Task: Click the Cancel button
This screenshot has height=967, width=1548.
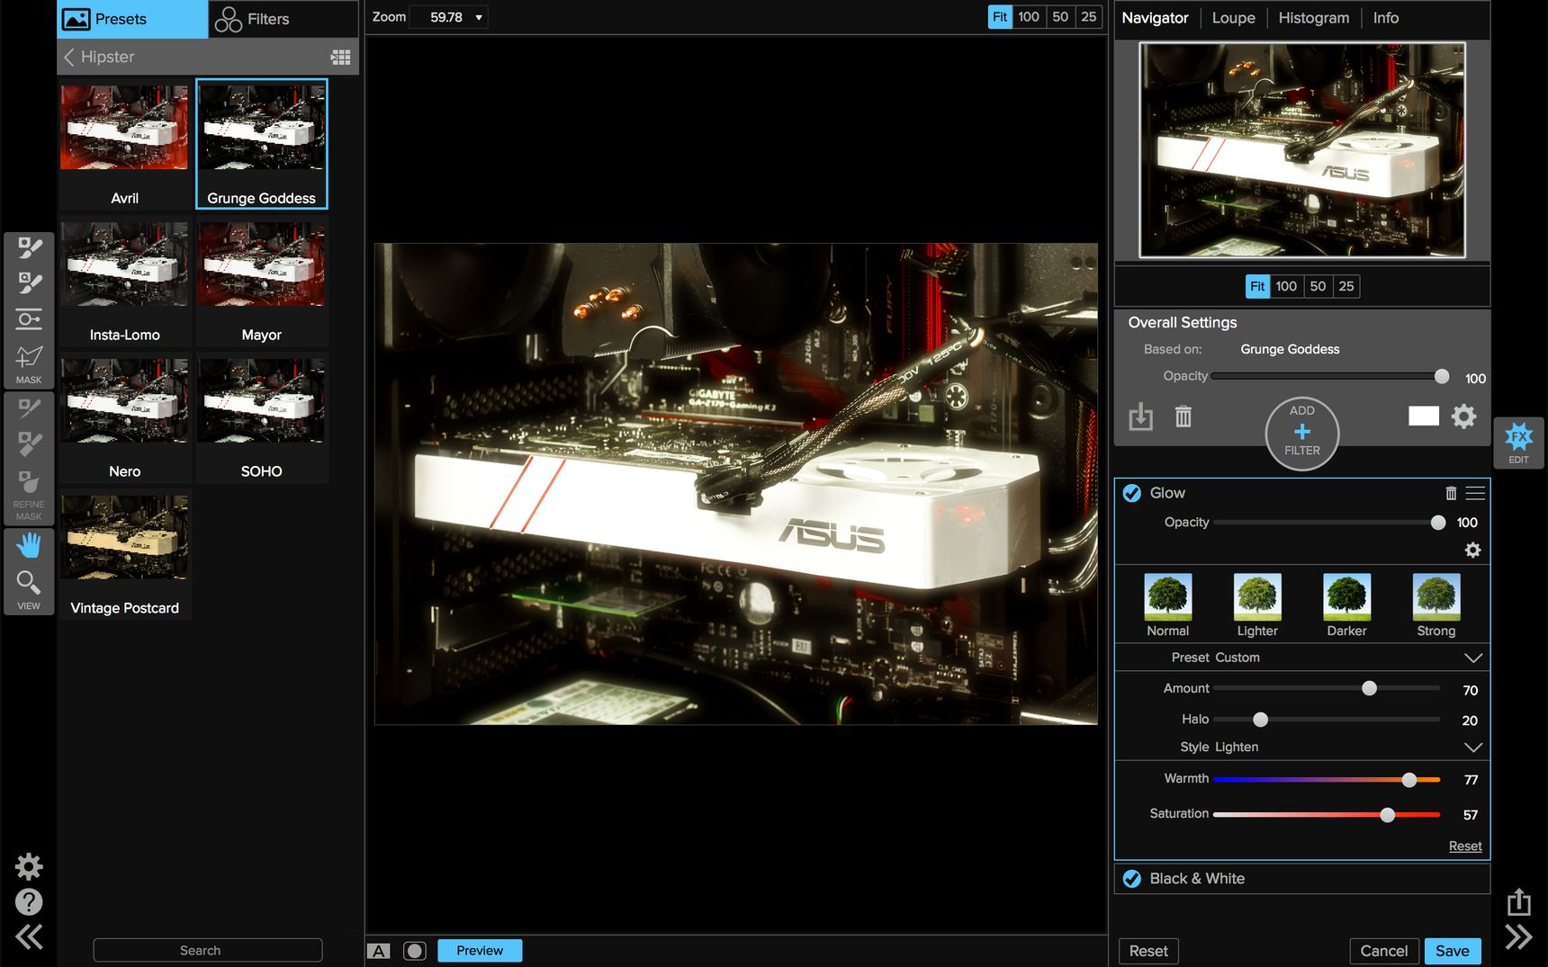Action: click(1383, 951)
